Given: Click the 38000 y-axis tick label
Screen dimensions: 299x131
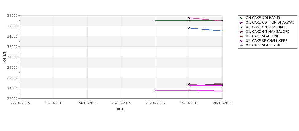Looking at the screenshot, I should (x=13, y=16).
